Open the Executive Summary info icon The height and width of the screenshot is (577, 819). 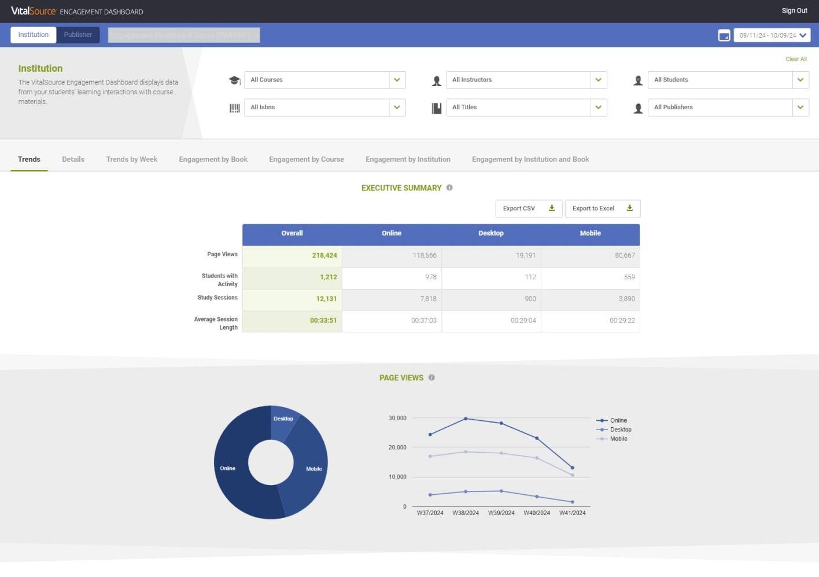[x=449, y=188]
